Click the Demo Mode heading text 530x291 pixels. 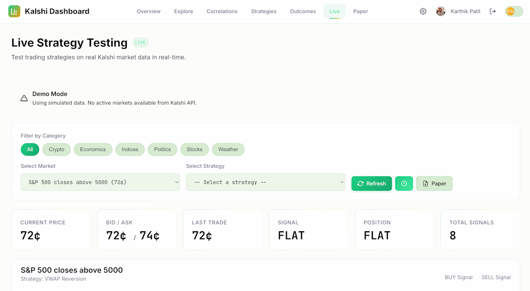click(x=50, y=94)
